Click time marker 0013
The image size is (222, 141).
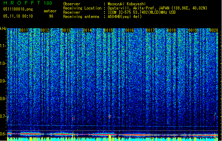tap(66, 30)
